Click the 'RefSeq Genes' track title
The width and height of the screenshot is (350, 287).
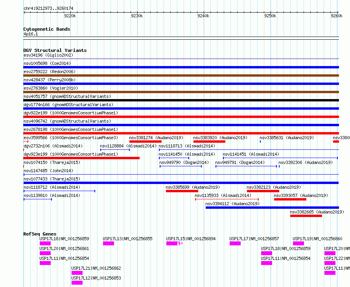click(40, 234)
